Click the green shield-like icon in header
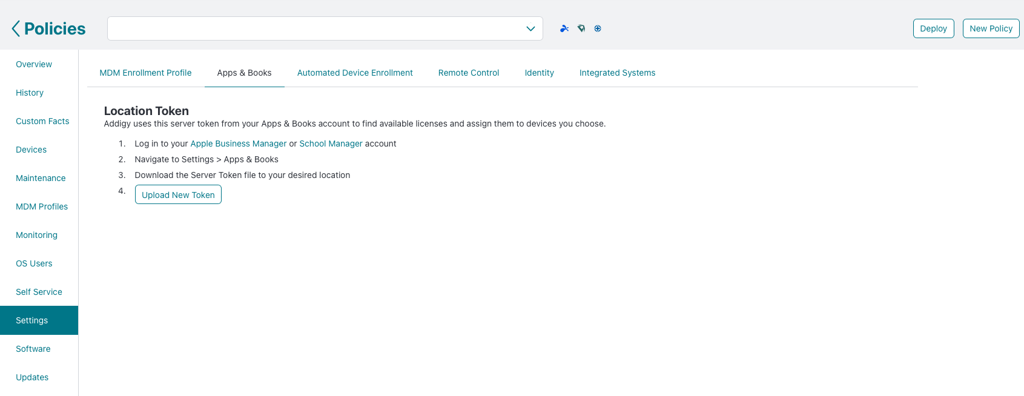 (x=581, y=28)
